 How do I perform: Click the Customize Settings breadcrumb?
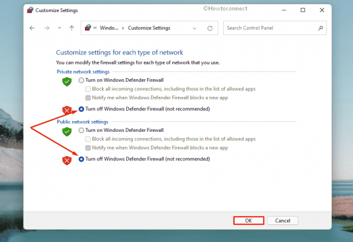149,28
